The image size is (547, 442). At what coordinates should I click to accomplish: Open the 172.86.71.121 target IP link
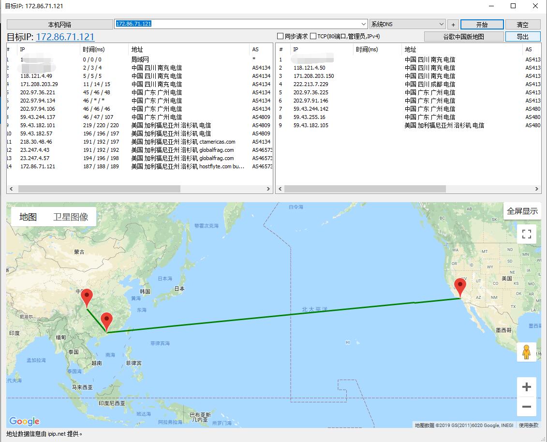[x=67, y=37]
